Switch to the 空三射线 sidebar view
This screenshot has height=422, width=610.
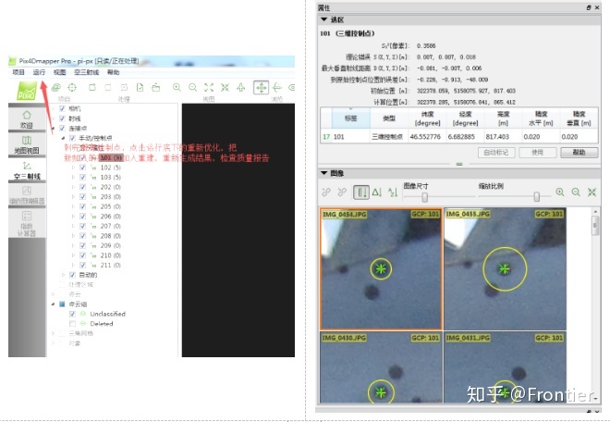click(x=27, y=170)
